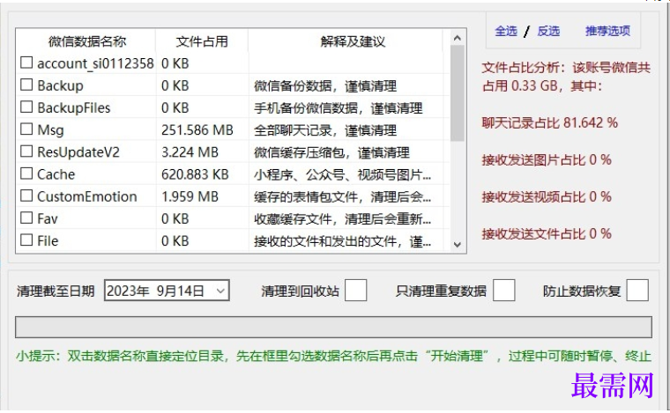Viewport: 670px width, 413px height.
Task: Click the 微信数据名称 column header
Action: click(87, 41)
